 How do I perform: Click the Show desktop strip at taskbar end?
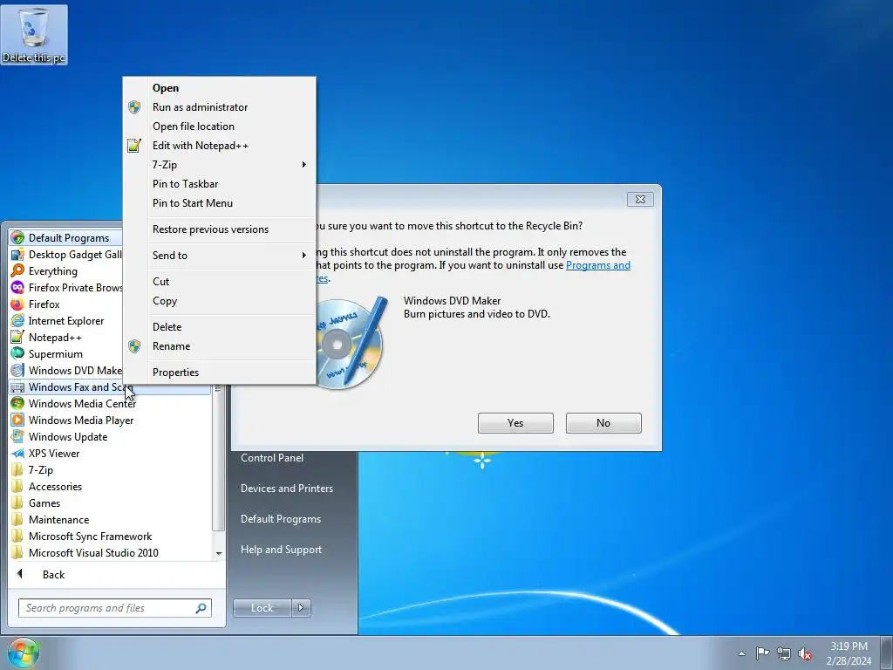pos(887,653)
